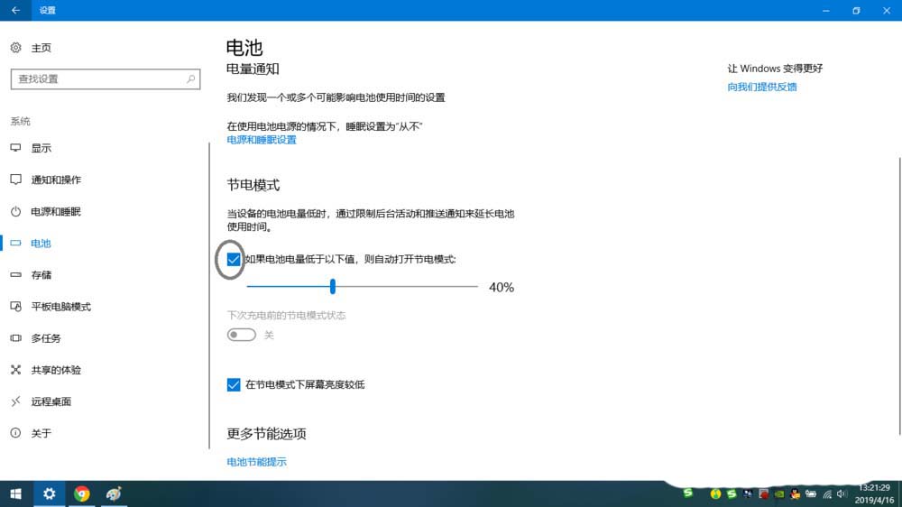Click 向我们提供反馈 feedback link
Viewport: 902px width, 507px height.
coord(761,87)
